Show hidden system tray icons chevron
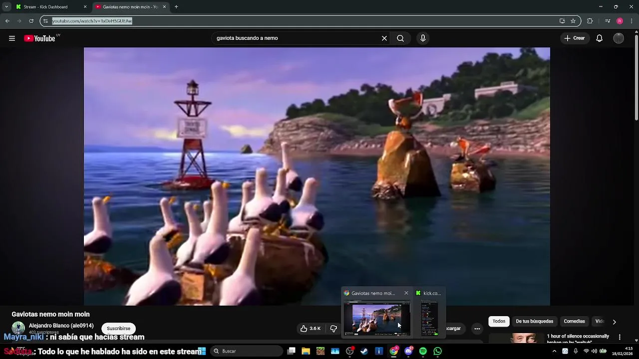The image size is (639, 359). point(554,351)
